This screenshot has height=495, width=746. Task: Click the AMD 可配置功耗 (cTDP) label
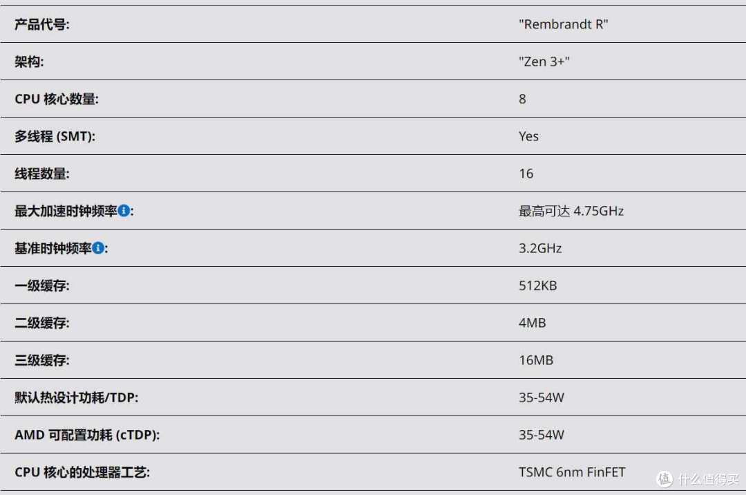pyautogui.click(x=87, y=435)
